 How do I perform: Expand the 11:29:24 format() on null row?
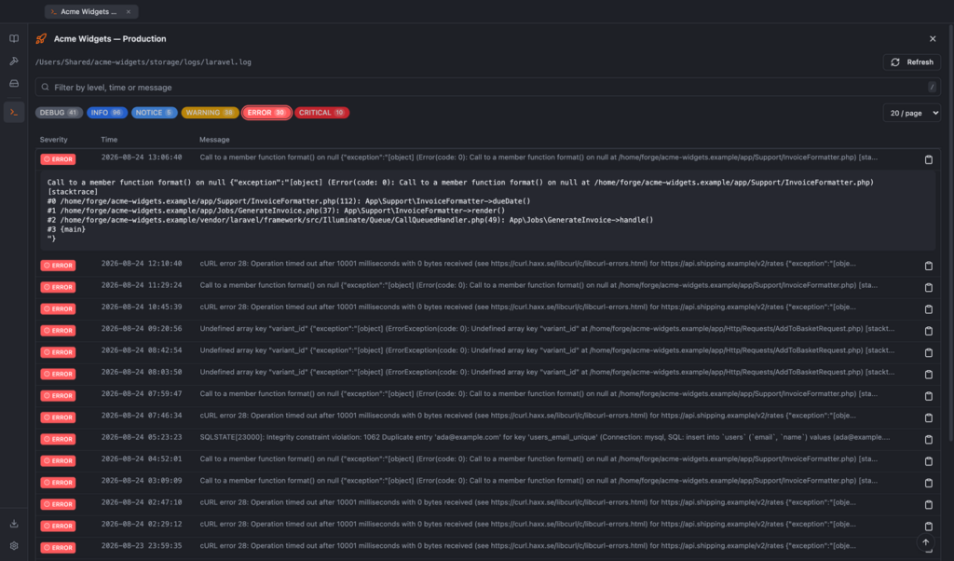[487, 287]
